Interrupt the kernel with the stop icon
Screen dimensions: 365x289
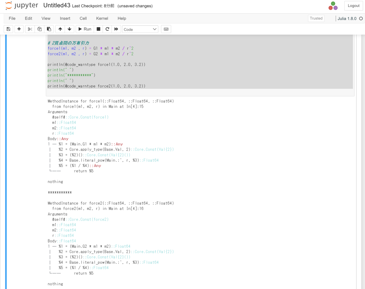click(x=98, y=29)
